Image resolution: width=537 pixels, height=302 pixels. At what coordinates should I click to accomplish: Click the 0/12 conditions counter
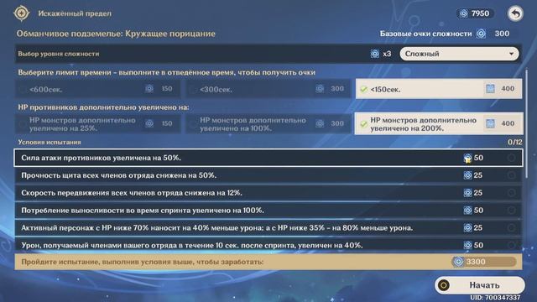pos(515,142)
